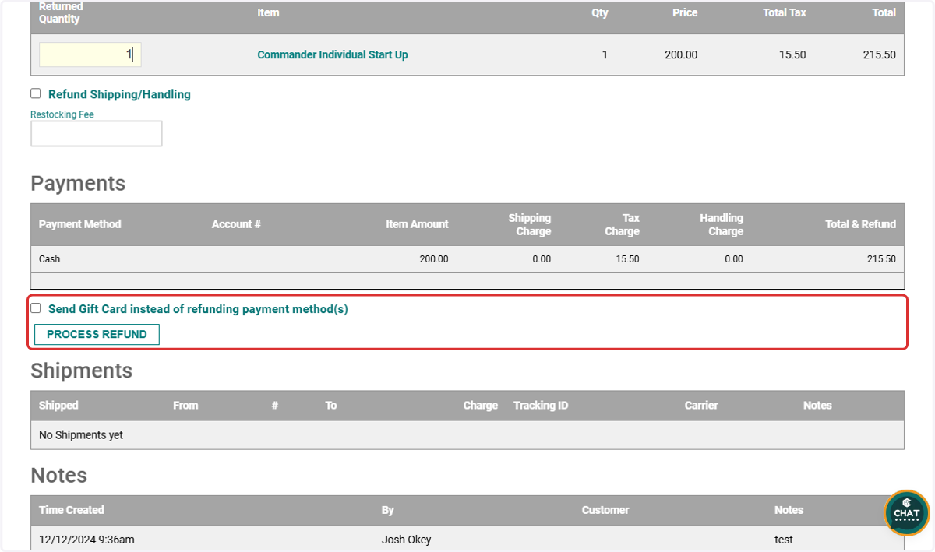Click the Tracking ID column header

[x=541, y=406]
